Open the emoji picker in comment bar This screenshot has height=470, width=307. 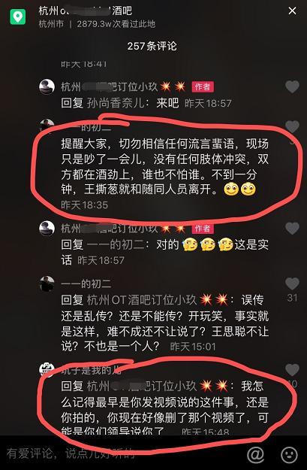(289, 454)
